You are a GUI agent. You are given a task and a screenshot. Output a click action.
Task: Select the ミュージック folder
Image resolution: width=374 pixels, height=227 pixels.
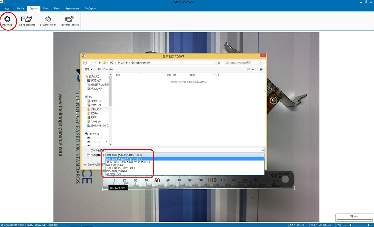94,121
